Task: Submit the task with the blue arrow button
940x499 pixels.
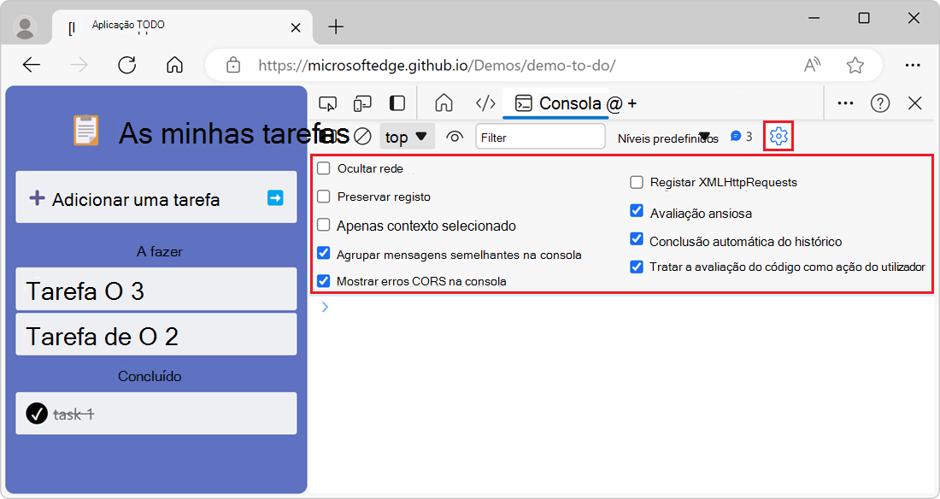Action: 275,197
